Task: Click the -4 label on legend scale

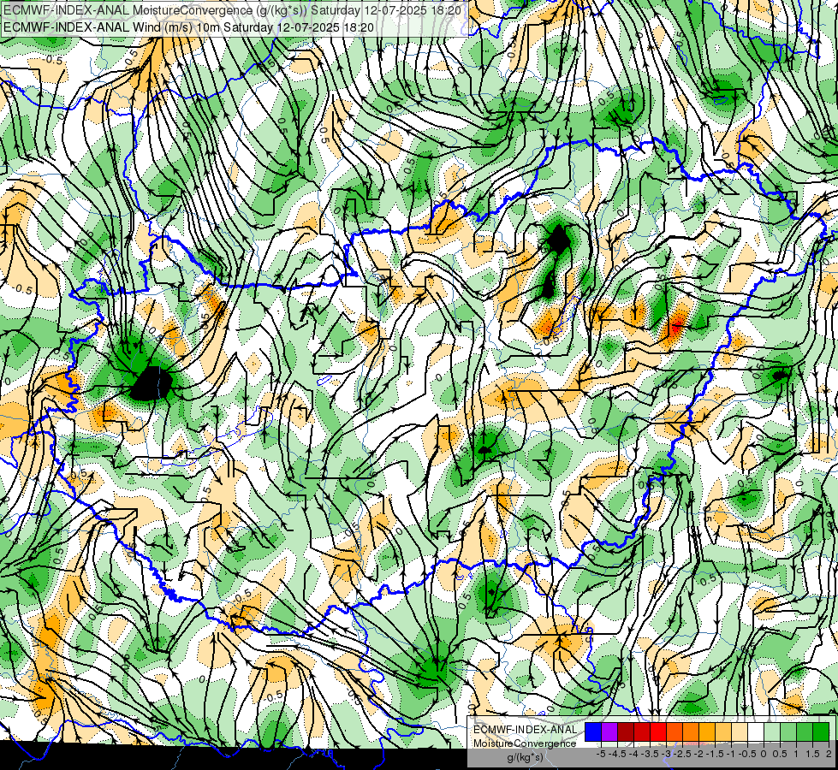Action: point(633,754)
